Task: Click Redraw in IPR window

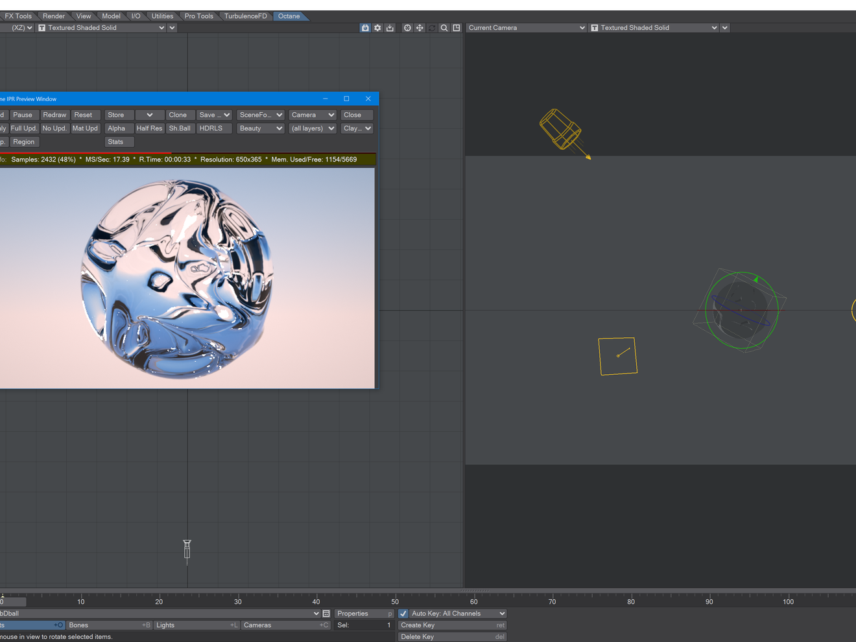Action: click(54, 115)
